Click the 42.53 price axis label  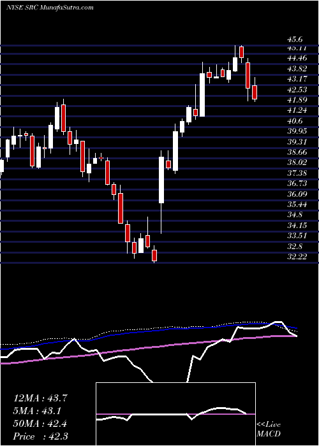297,90
